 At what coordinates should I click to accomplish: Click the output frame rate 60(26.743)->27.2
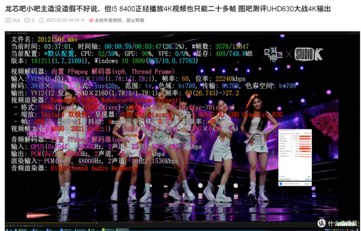pos(212,93)
